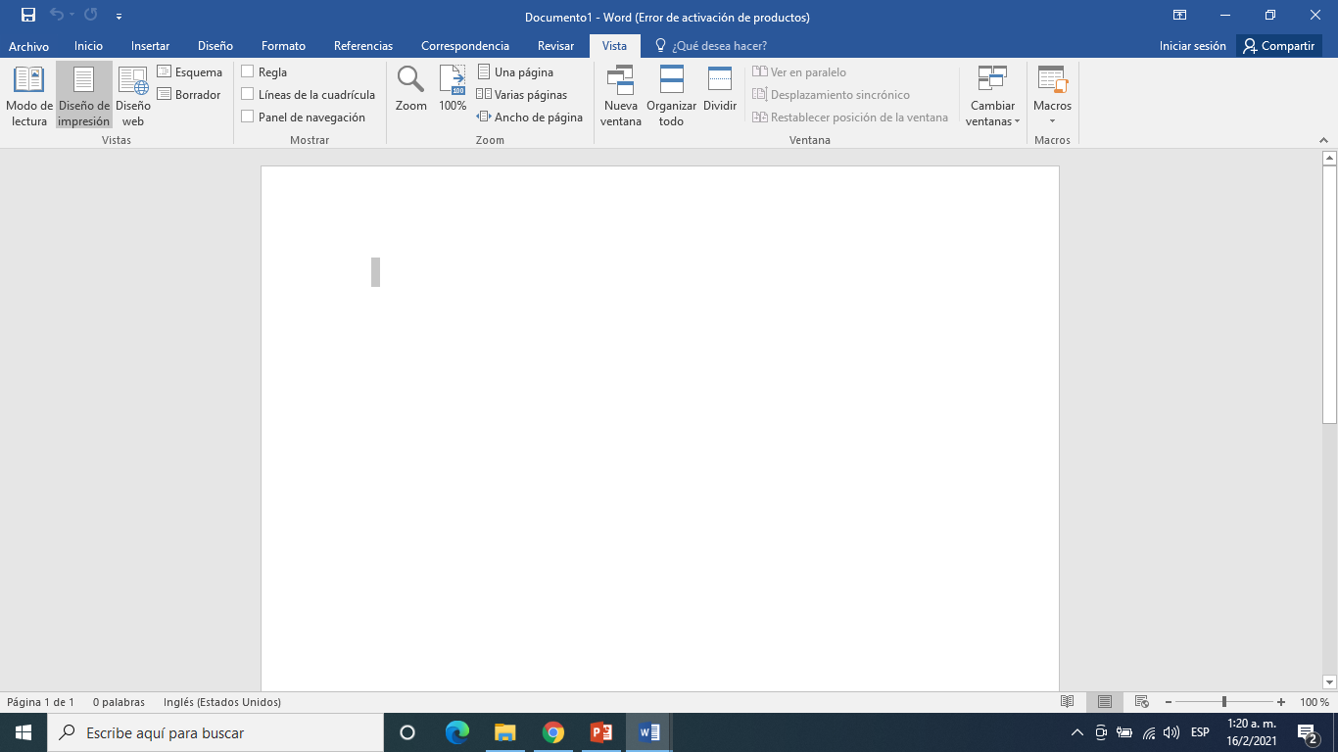Enable Panel de navegación checkbox
Screen dimensions: 1338x752
pos(248,117)
